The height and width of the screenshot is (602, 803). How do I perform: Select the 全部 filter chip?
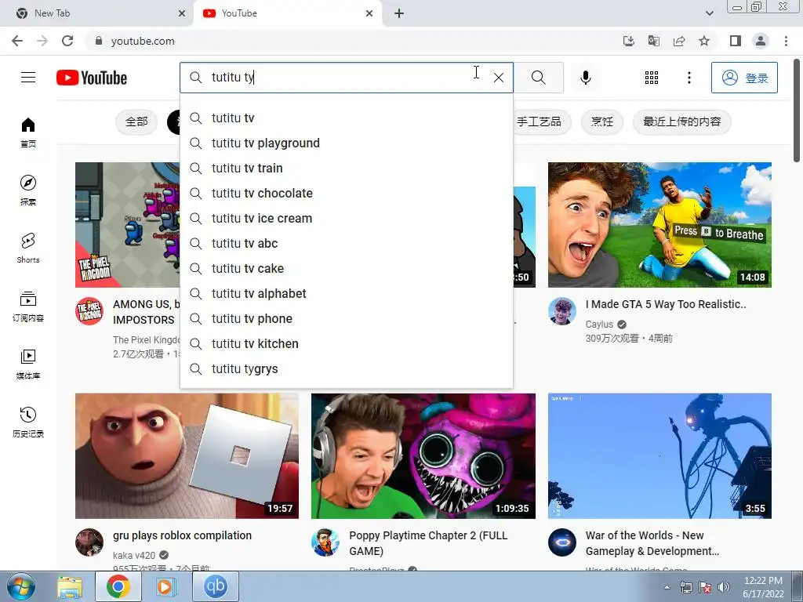pyautogui.click(x=136, y=121)
